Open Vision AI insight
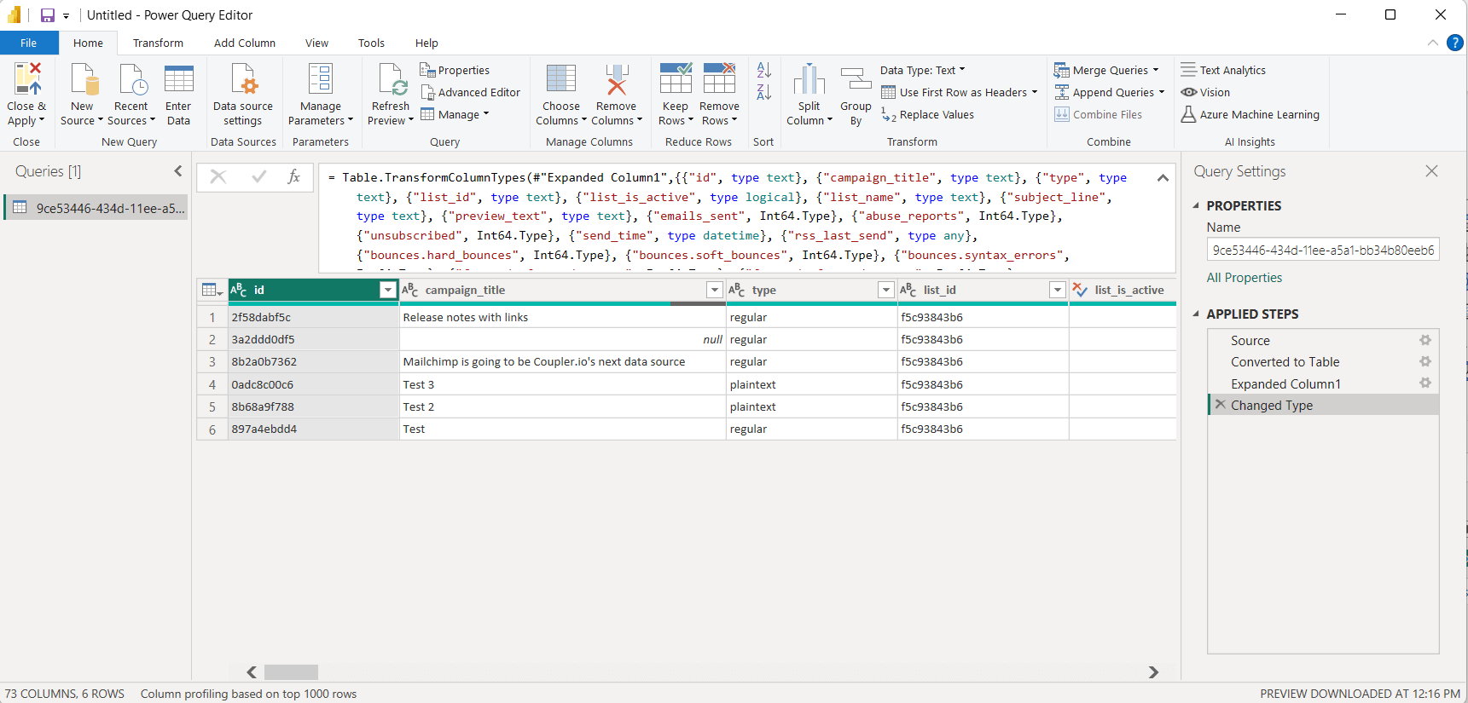The image size is (1468, 703). click(x=1205, y=92)
